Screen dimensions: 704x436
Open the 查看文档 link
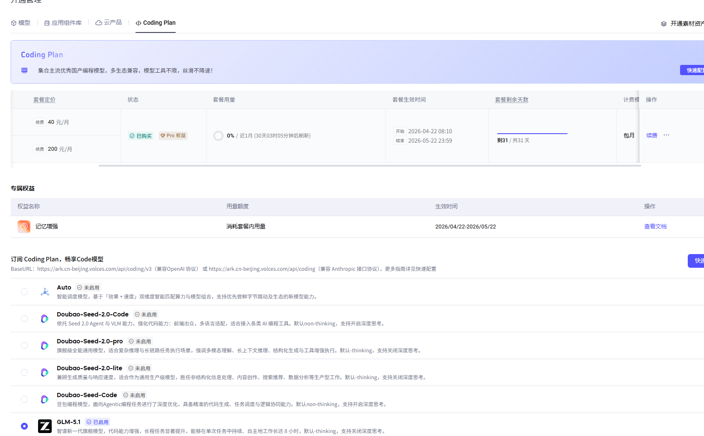[x=655, y=227]
